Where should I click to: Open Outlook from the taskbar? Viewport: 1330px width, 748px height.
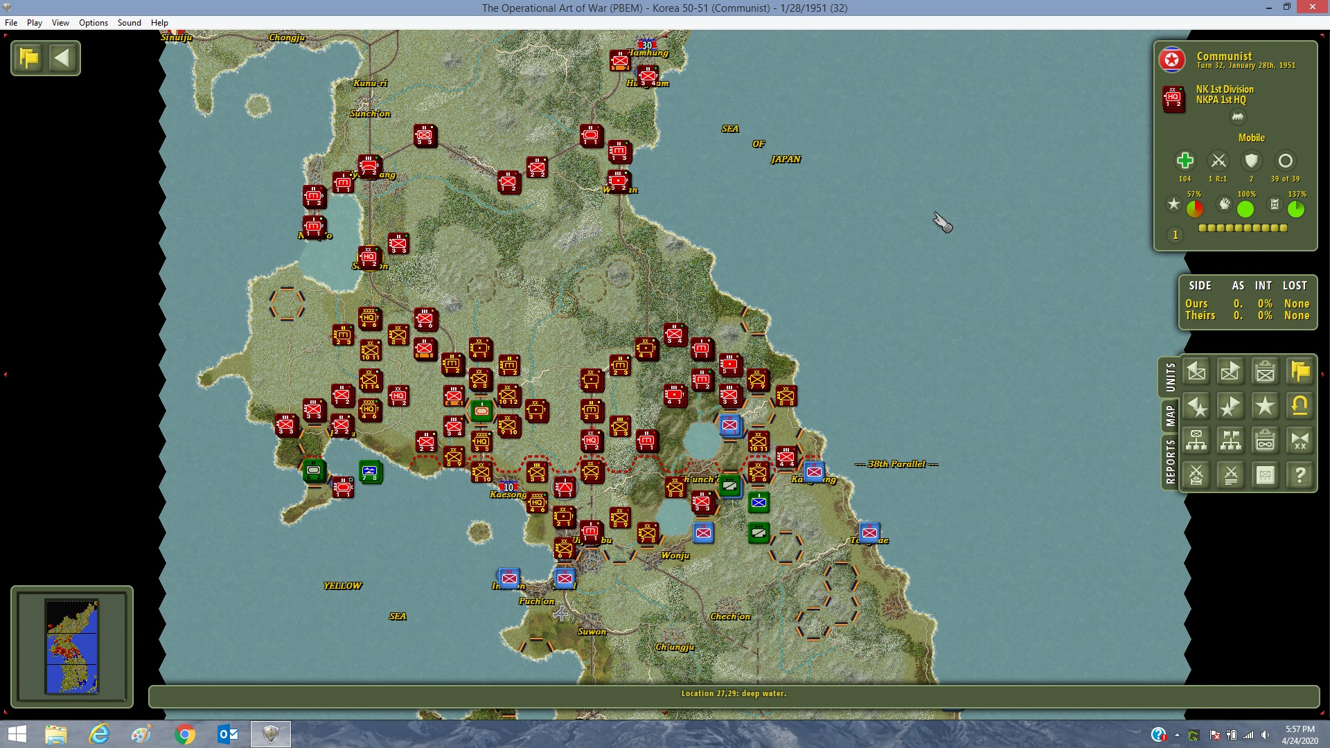(x=228, y=734)
